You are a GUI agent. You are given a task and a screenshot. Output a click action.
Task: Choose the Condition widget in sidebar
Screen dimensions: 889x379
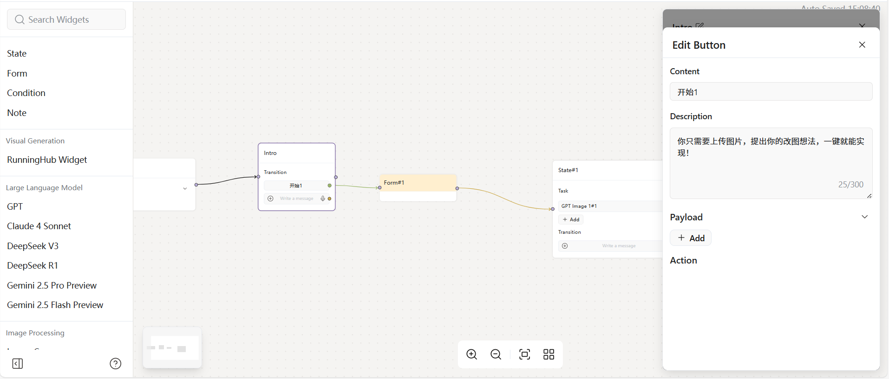click(x=26, y=93)
